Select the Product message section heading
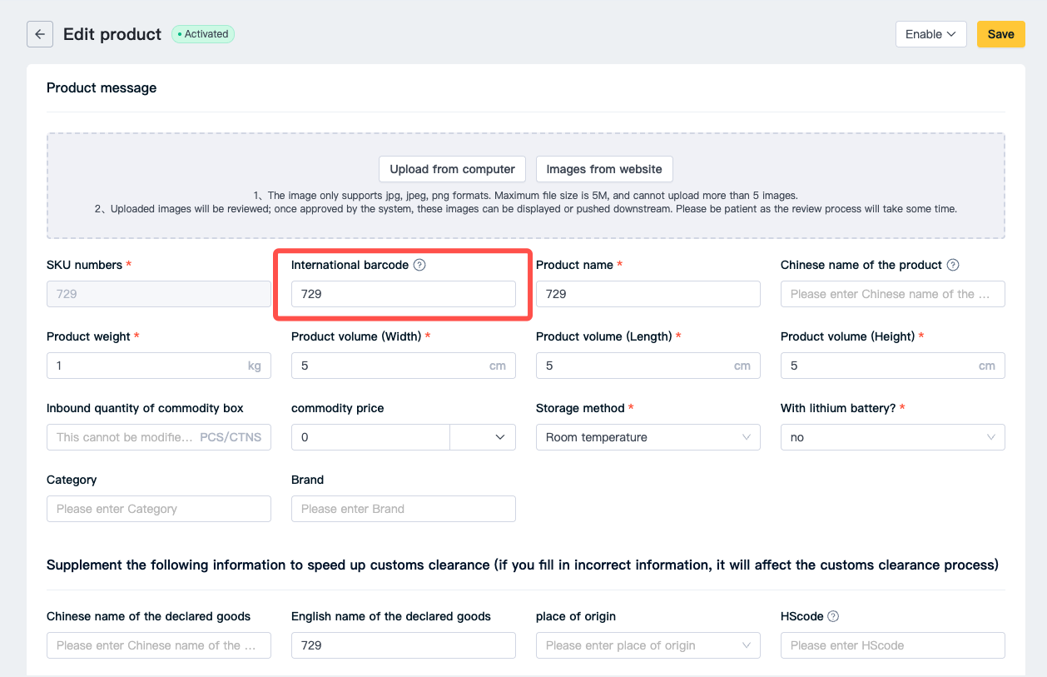Image resolution: width=1047 pixels, height=677 pixels. (102, 87)
